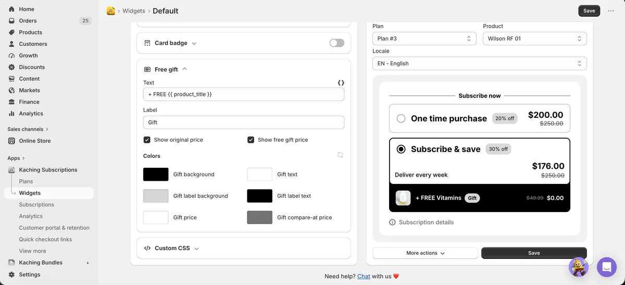This screenshot has width=625, height=285.
Task: Click the Label input containing Gift
Action: pos(244,122)
